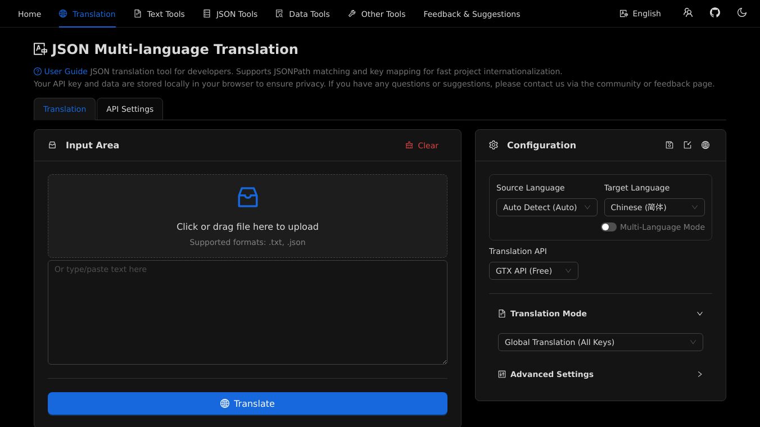
Task: Save configuration using the floppy disk icon
Action: 669,145
